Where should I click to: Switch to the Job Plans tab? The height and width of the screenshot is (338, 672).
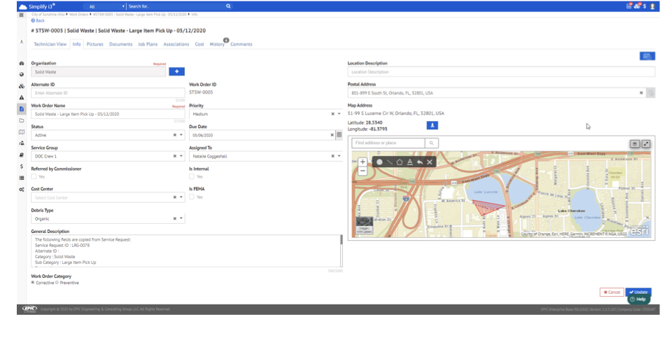[x=148, y=44]
